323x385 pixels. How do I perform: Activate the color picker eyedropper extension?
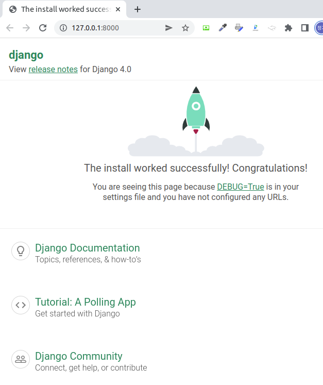coord(223,28)
